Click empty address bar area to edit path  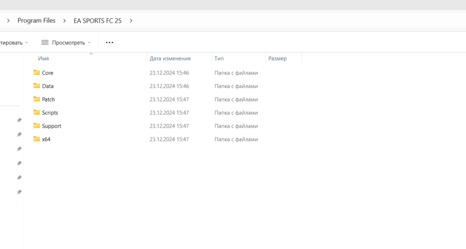pos(296,20)
